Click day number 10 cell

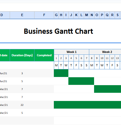[x=102, y=58]
